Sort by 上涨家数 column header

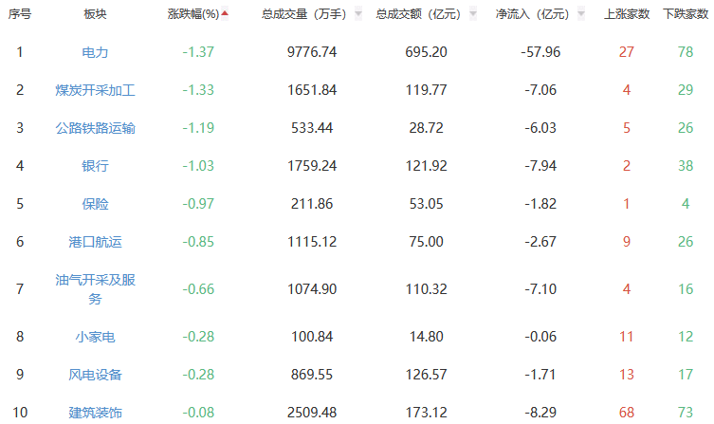point(627,14)
